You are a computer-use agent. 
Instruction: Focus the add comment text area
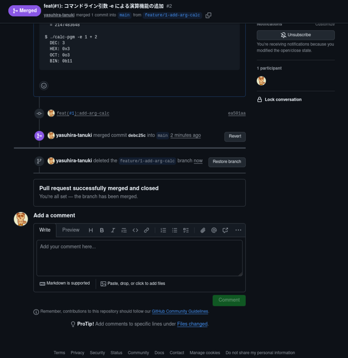click(x=139, y=258)
